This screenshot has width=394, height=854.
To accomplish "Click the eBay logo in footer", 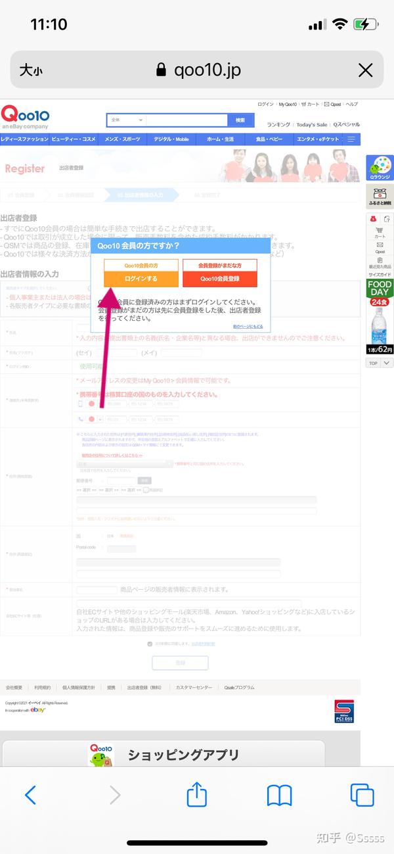I will click(x=38, y=710).
